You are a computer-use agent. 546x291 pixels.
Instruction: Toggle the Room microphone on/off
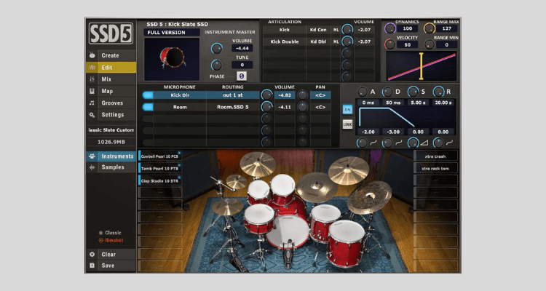148,107
